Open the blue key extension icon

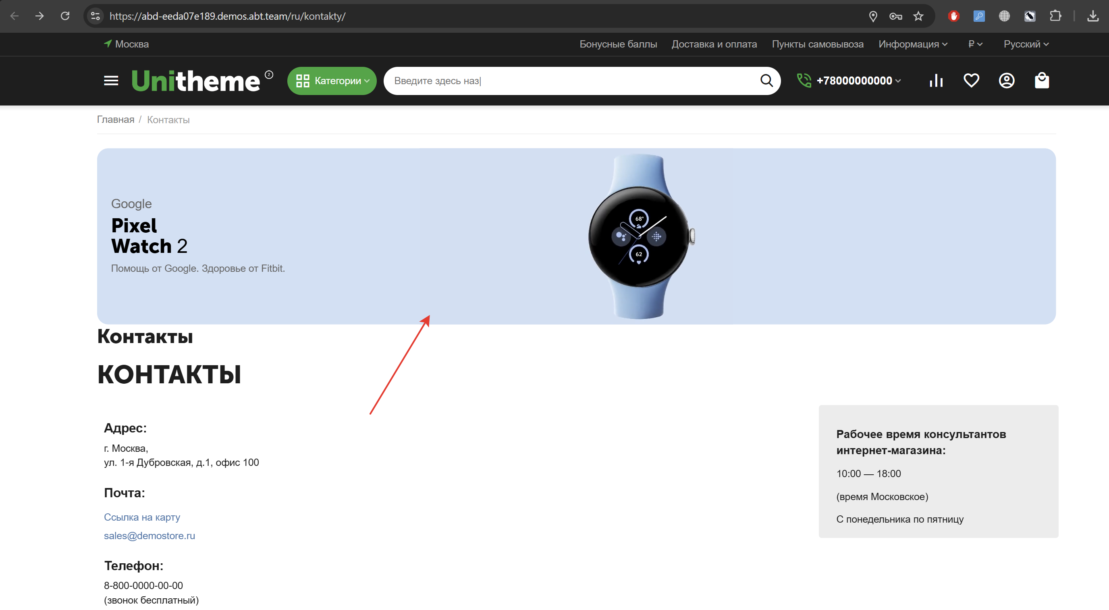click(x=979, y=17)
